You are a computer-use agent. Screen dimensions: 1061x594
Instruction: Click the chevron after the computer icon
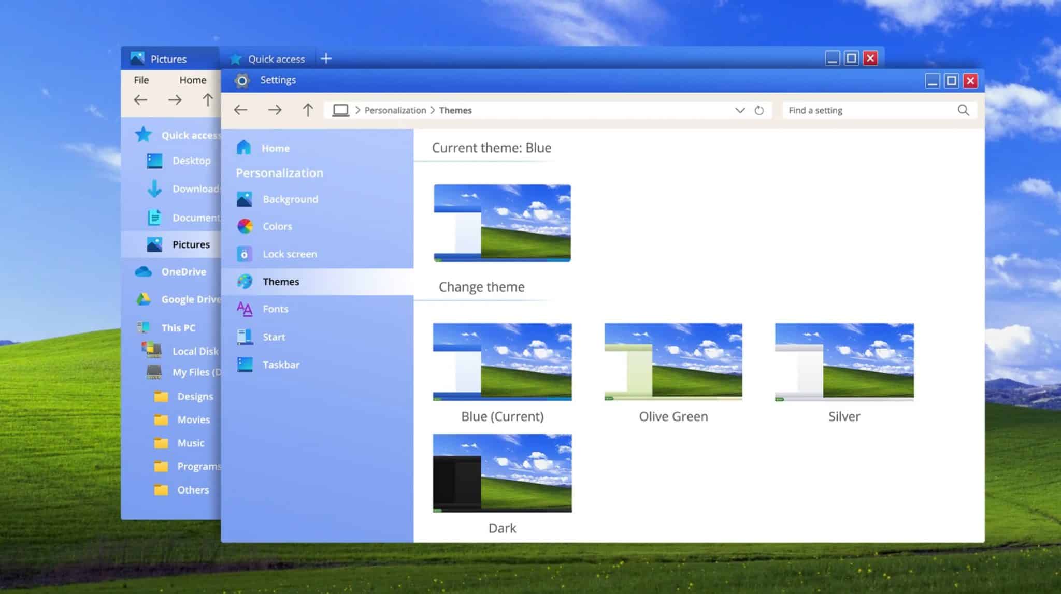tap(357, 110)
